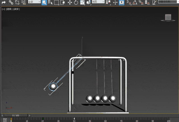The width and height of the screenshot is (179, 122).
Task: Select the white keyframe at frame 40
Action: click(x=74, y=119)
